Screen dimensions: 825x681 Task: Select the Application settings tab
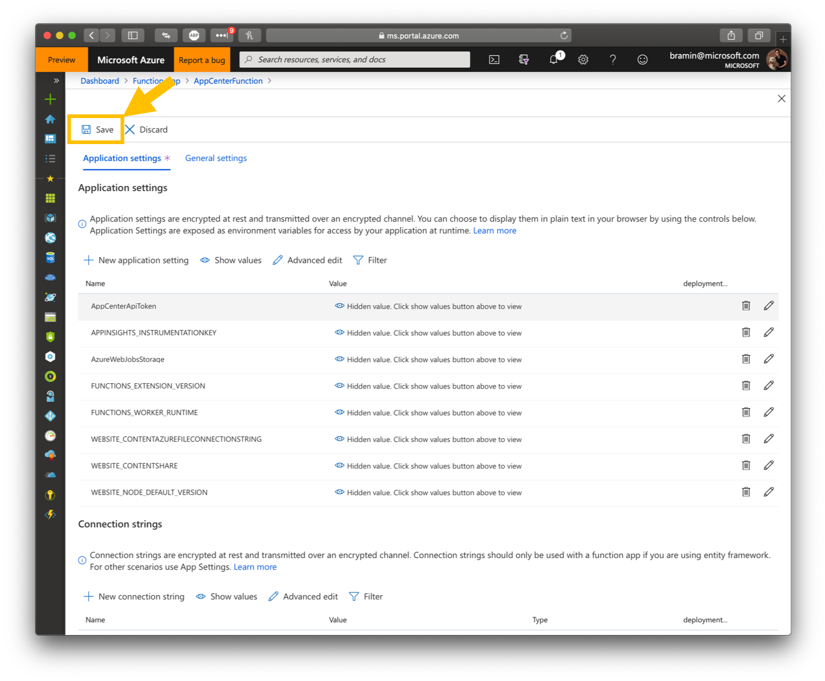[126, 158]
